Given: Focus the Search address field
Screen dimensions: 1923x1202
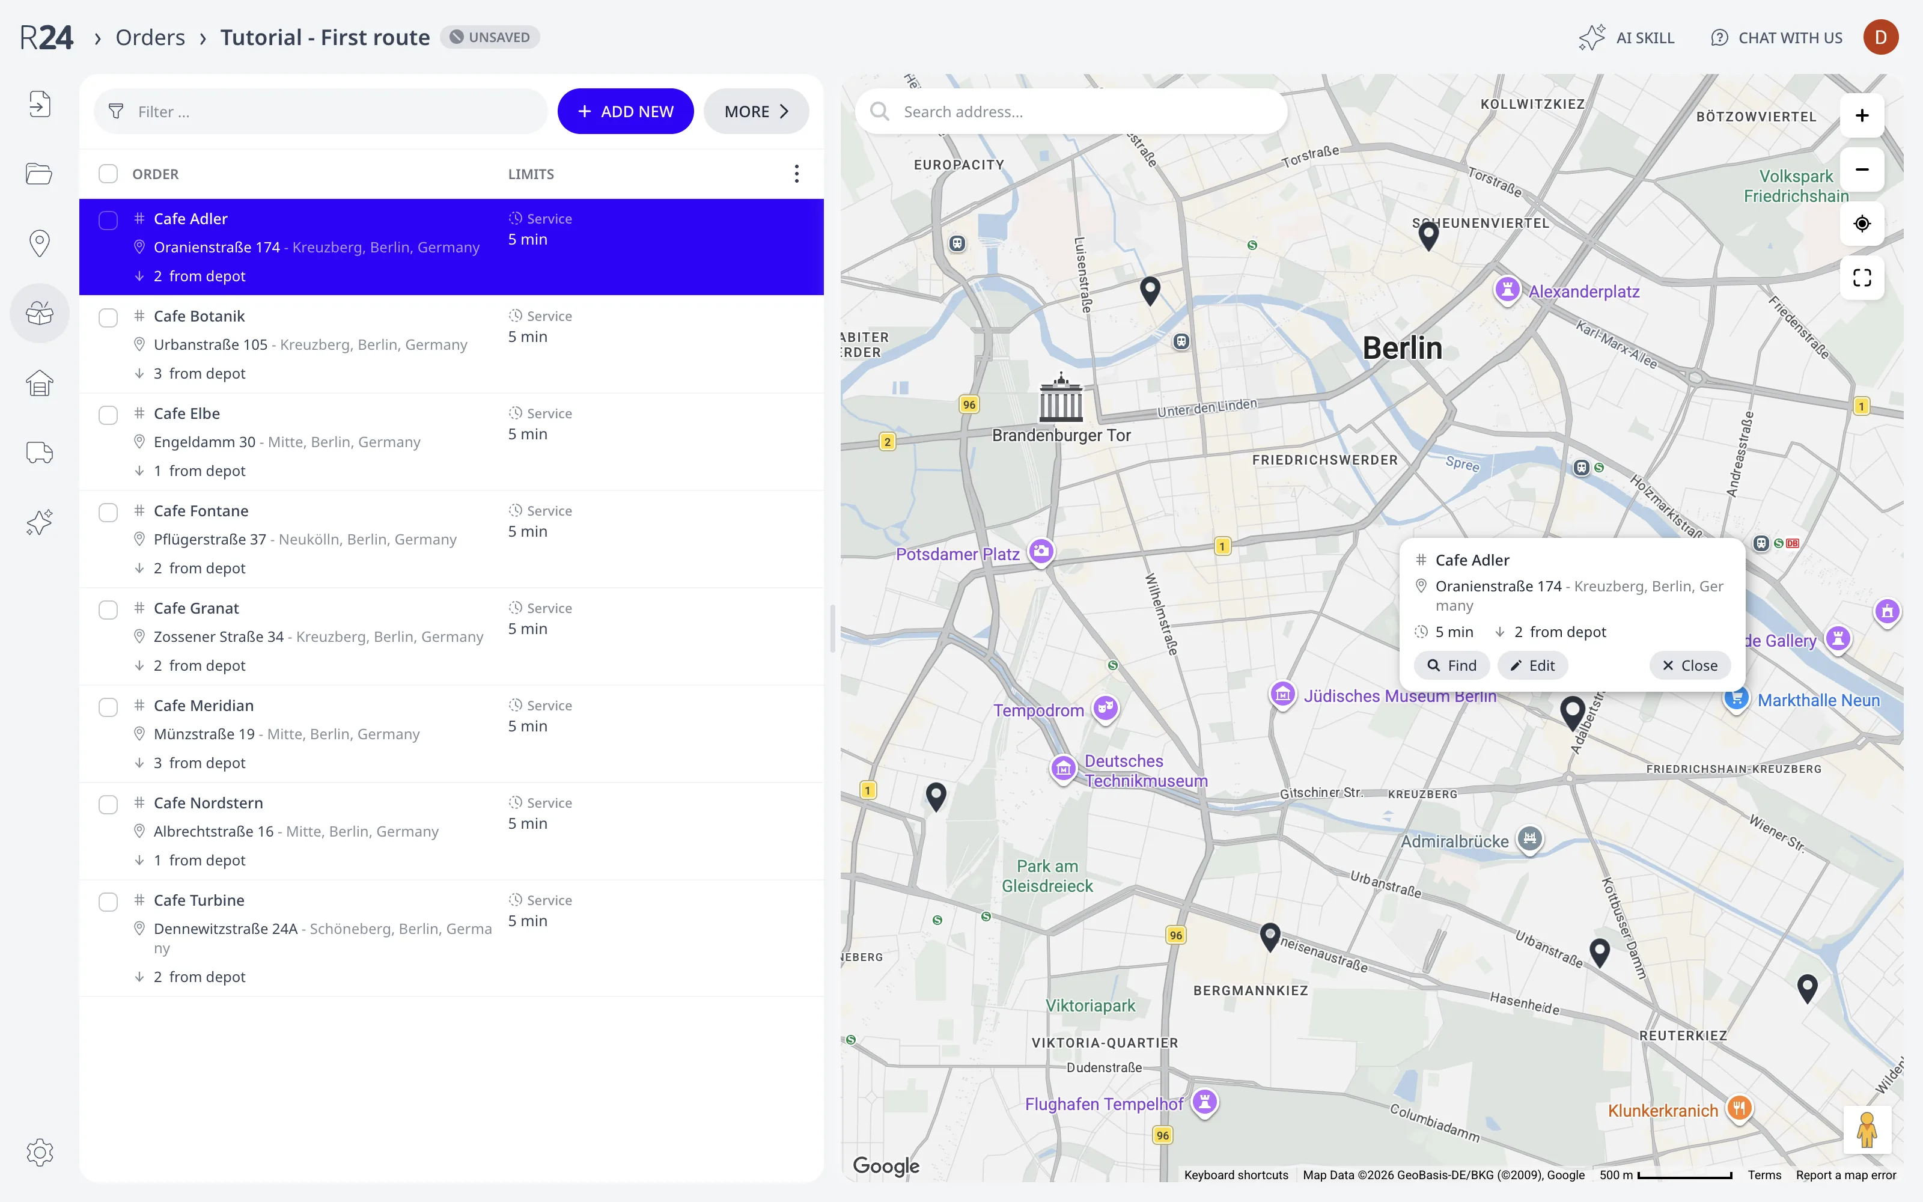Looking at the screenshot, I should tap(1071, 111).
